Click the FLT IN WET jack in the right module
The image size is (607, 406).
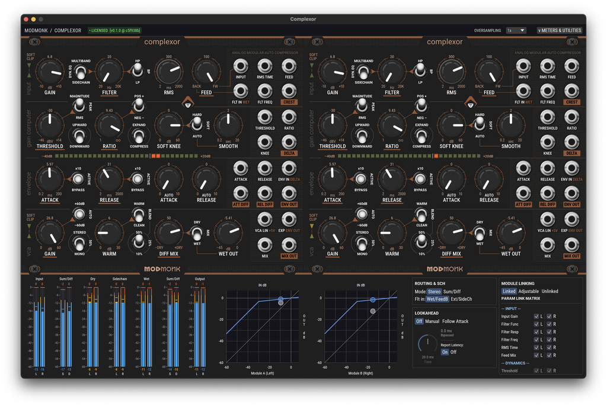click(x=523, y=91)
